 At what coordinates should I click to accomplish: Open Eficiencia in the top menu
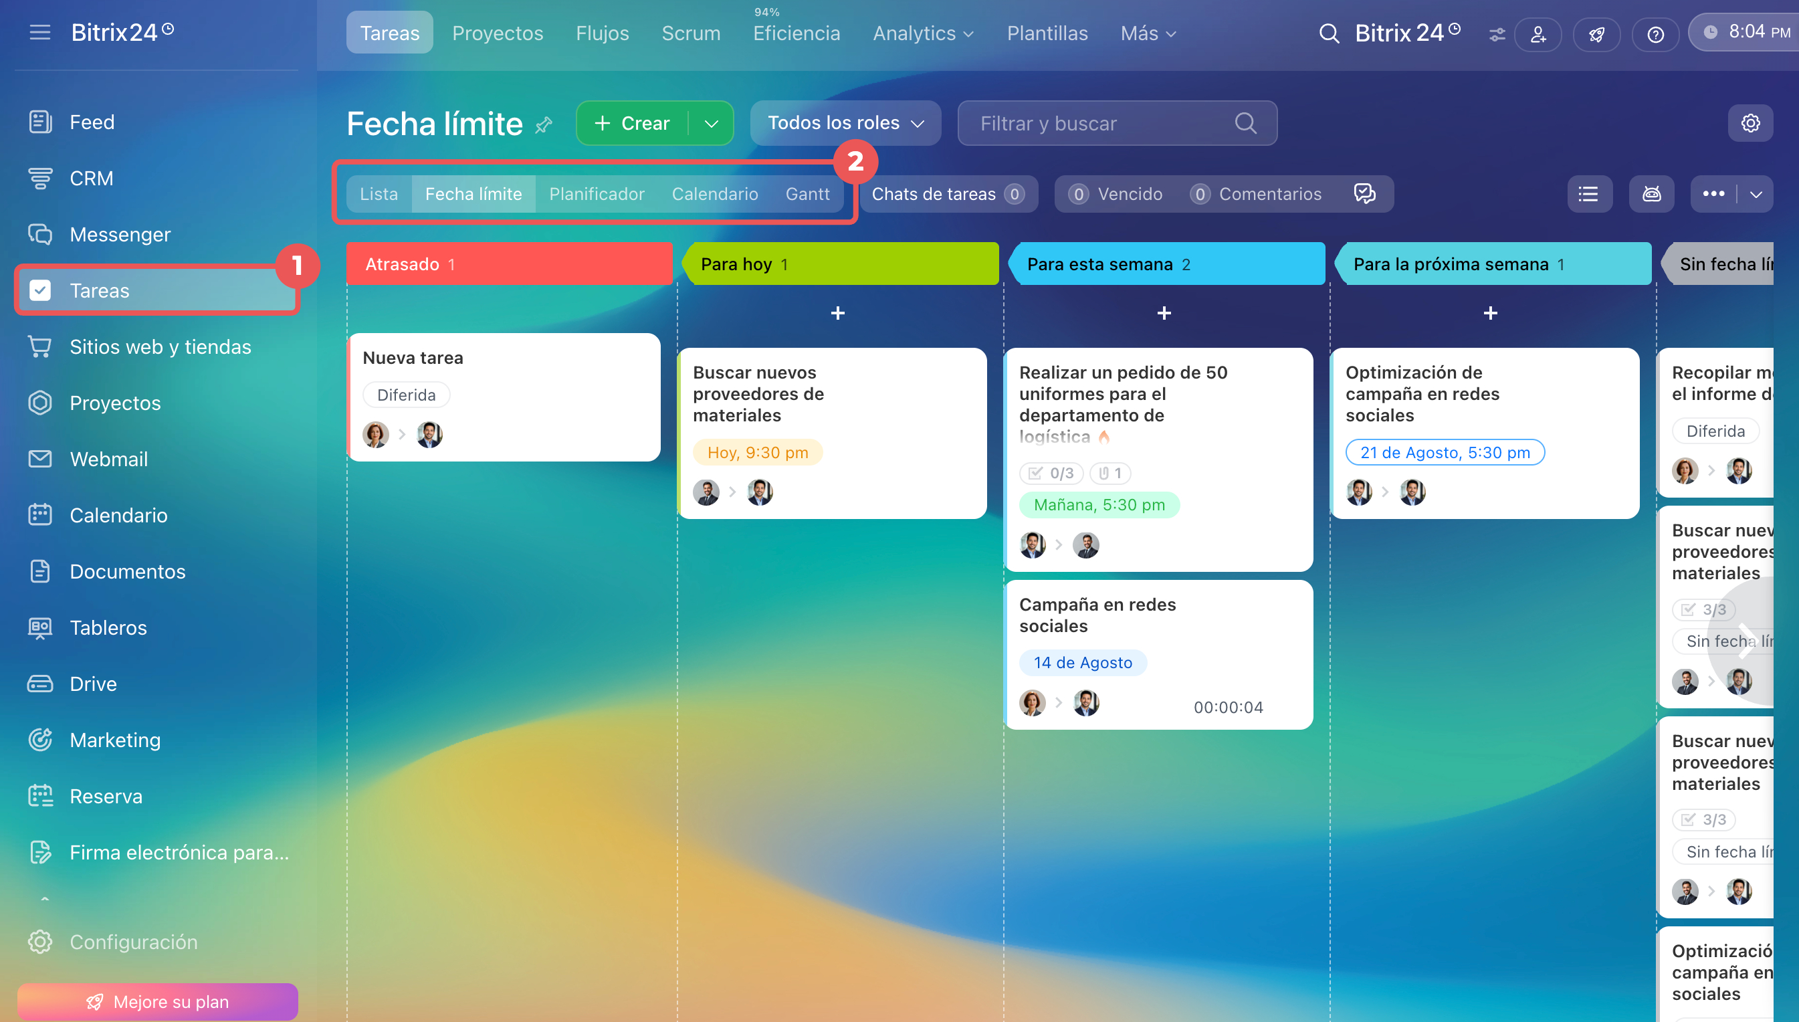coord(797,33)
